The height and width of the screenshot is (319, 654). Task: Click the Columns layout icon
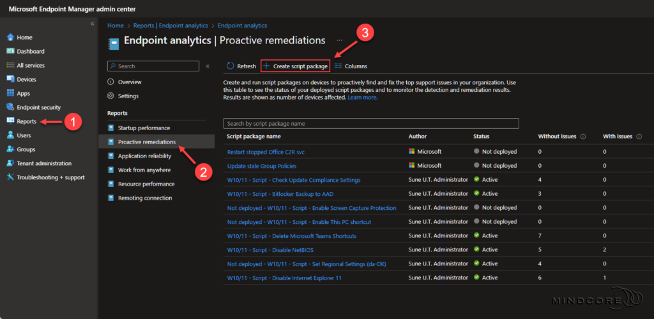[x=338, y=66]
